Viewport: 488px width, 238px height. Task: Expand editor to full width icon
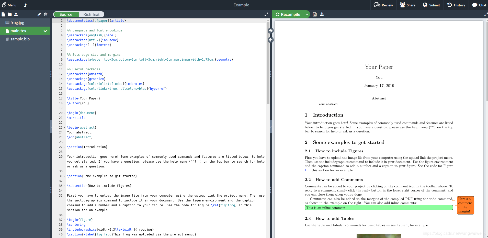[266, 14]
